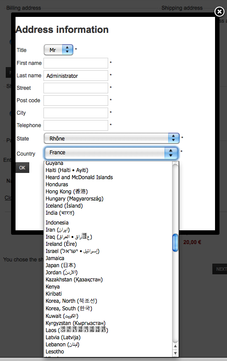
Task: Click the Next button on the background page
Action: tap(220, 269)
